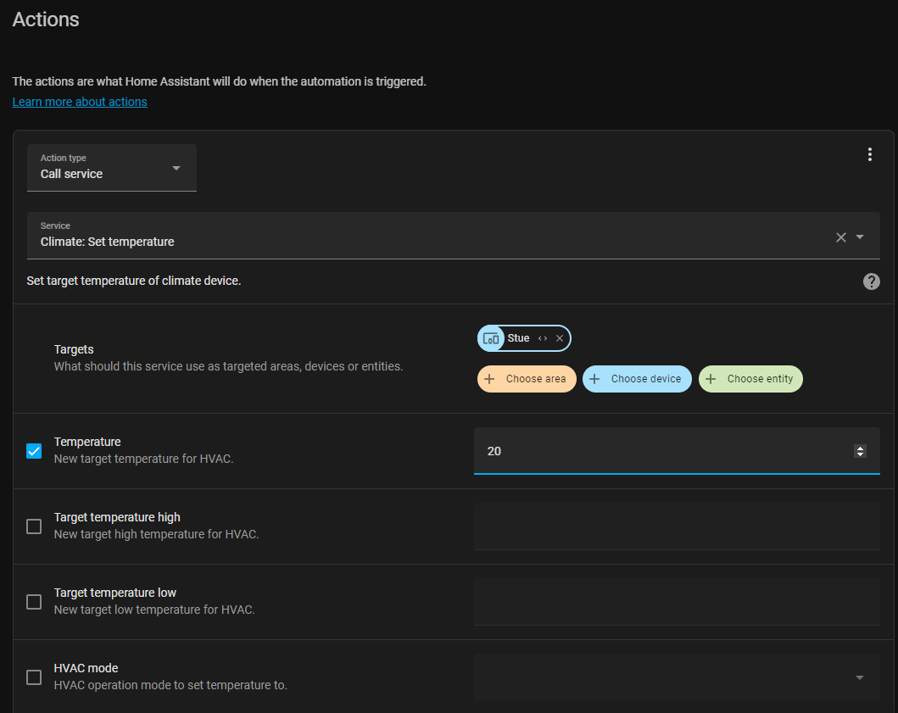Click Choose device button
This screenshot has width=898, height=713.
[x=637, y=379]
